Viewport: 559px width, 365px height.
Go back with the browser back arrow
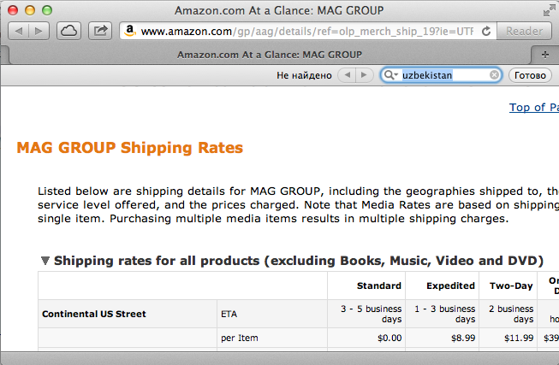(x=19, y=31)
